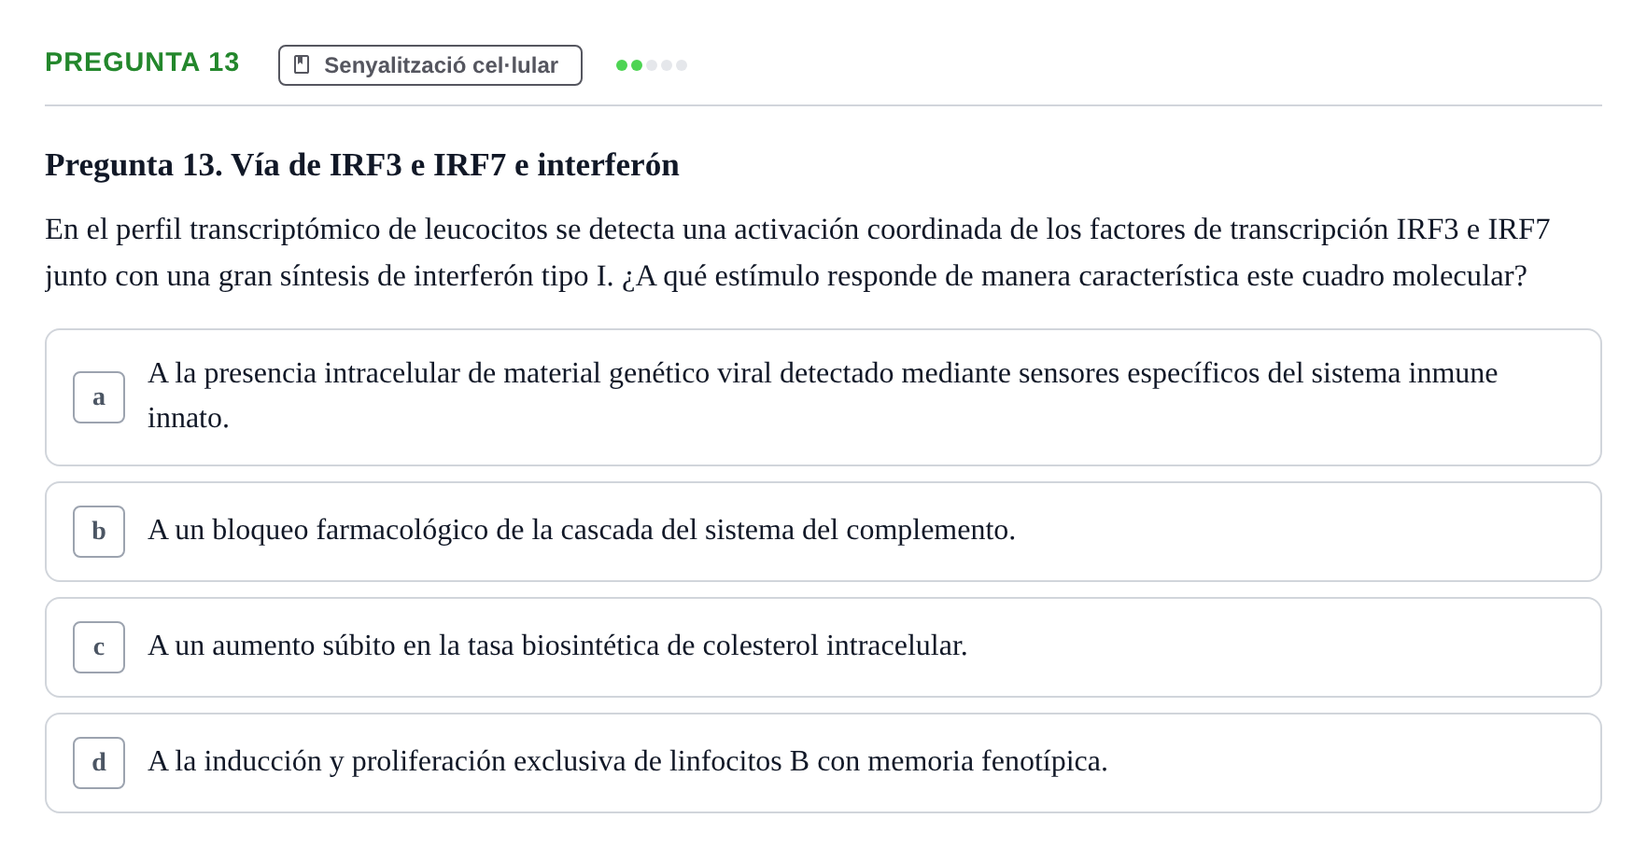
Task: Select answer letter box c
Action: (x=99, y=647)
